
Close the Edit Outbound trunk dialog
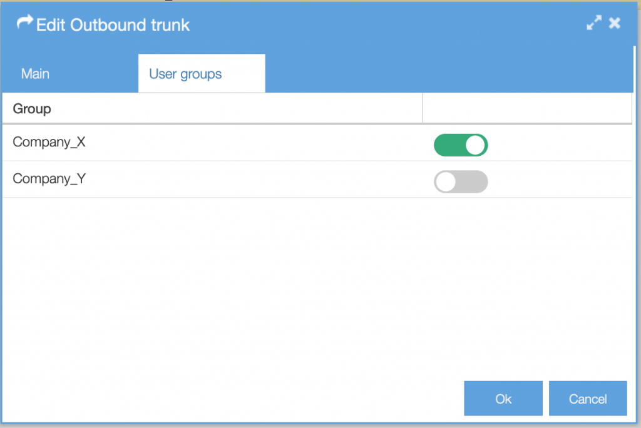pyautogui.click(x=615, y=24)
